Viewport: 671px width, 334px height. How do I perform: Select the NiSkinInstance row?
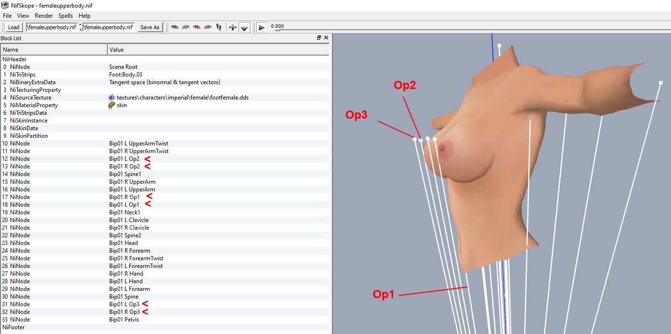point(165,121)
